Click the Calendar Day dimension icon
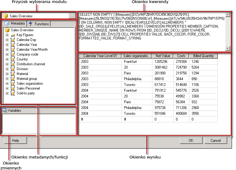 13,40
